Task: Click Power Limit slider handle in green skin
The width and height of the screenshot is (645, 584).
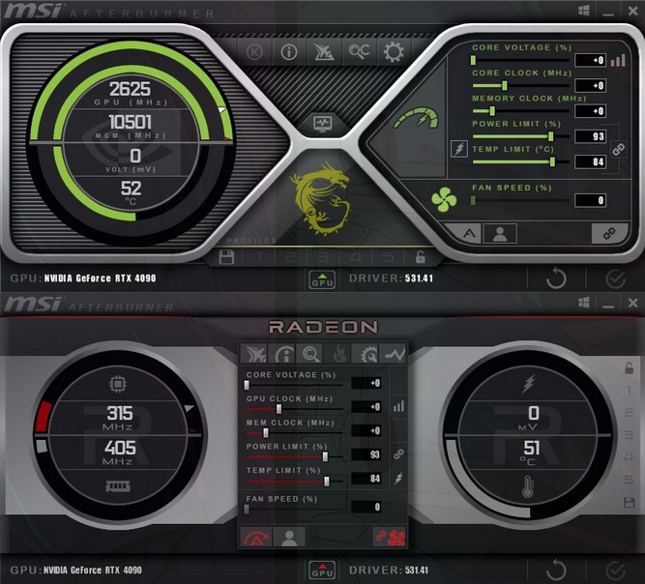Action: point(551,136)
